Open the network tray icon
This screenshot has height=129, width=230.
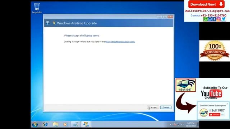[179, 124]
